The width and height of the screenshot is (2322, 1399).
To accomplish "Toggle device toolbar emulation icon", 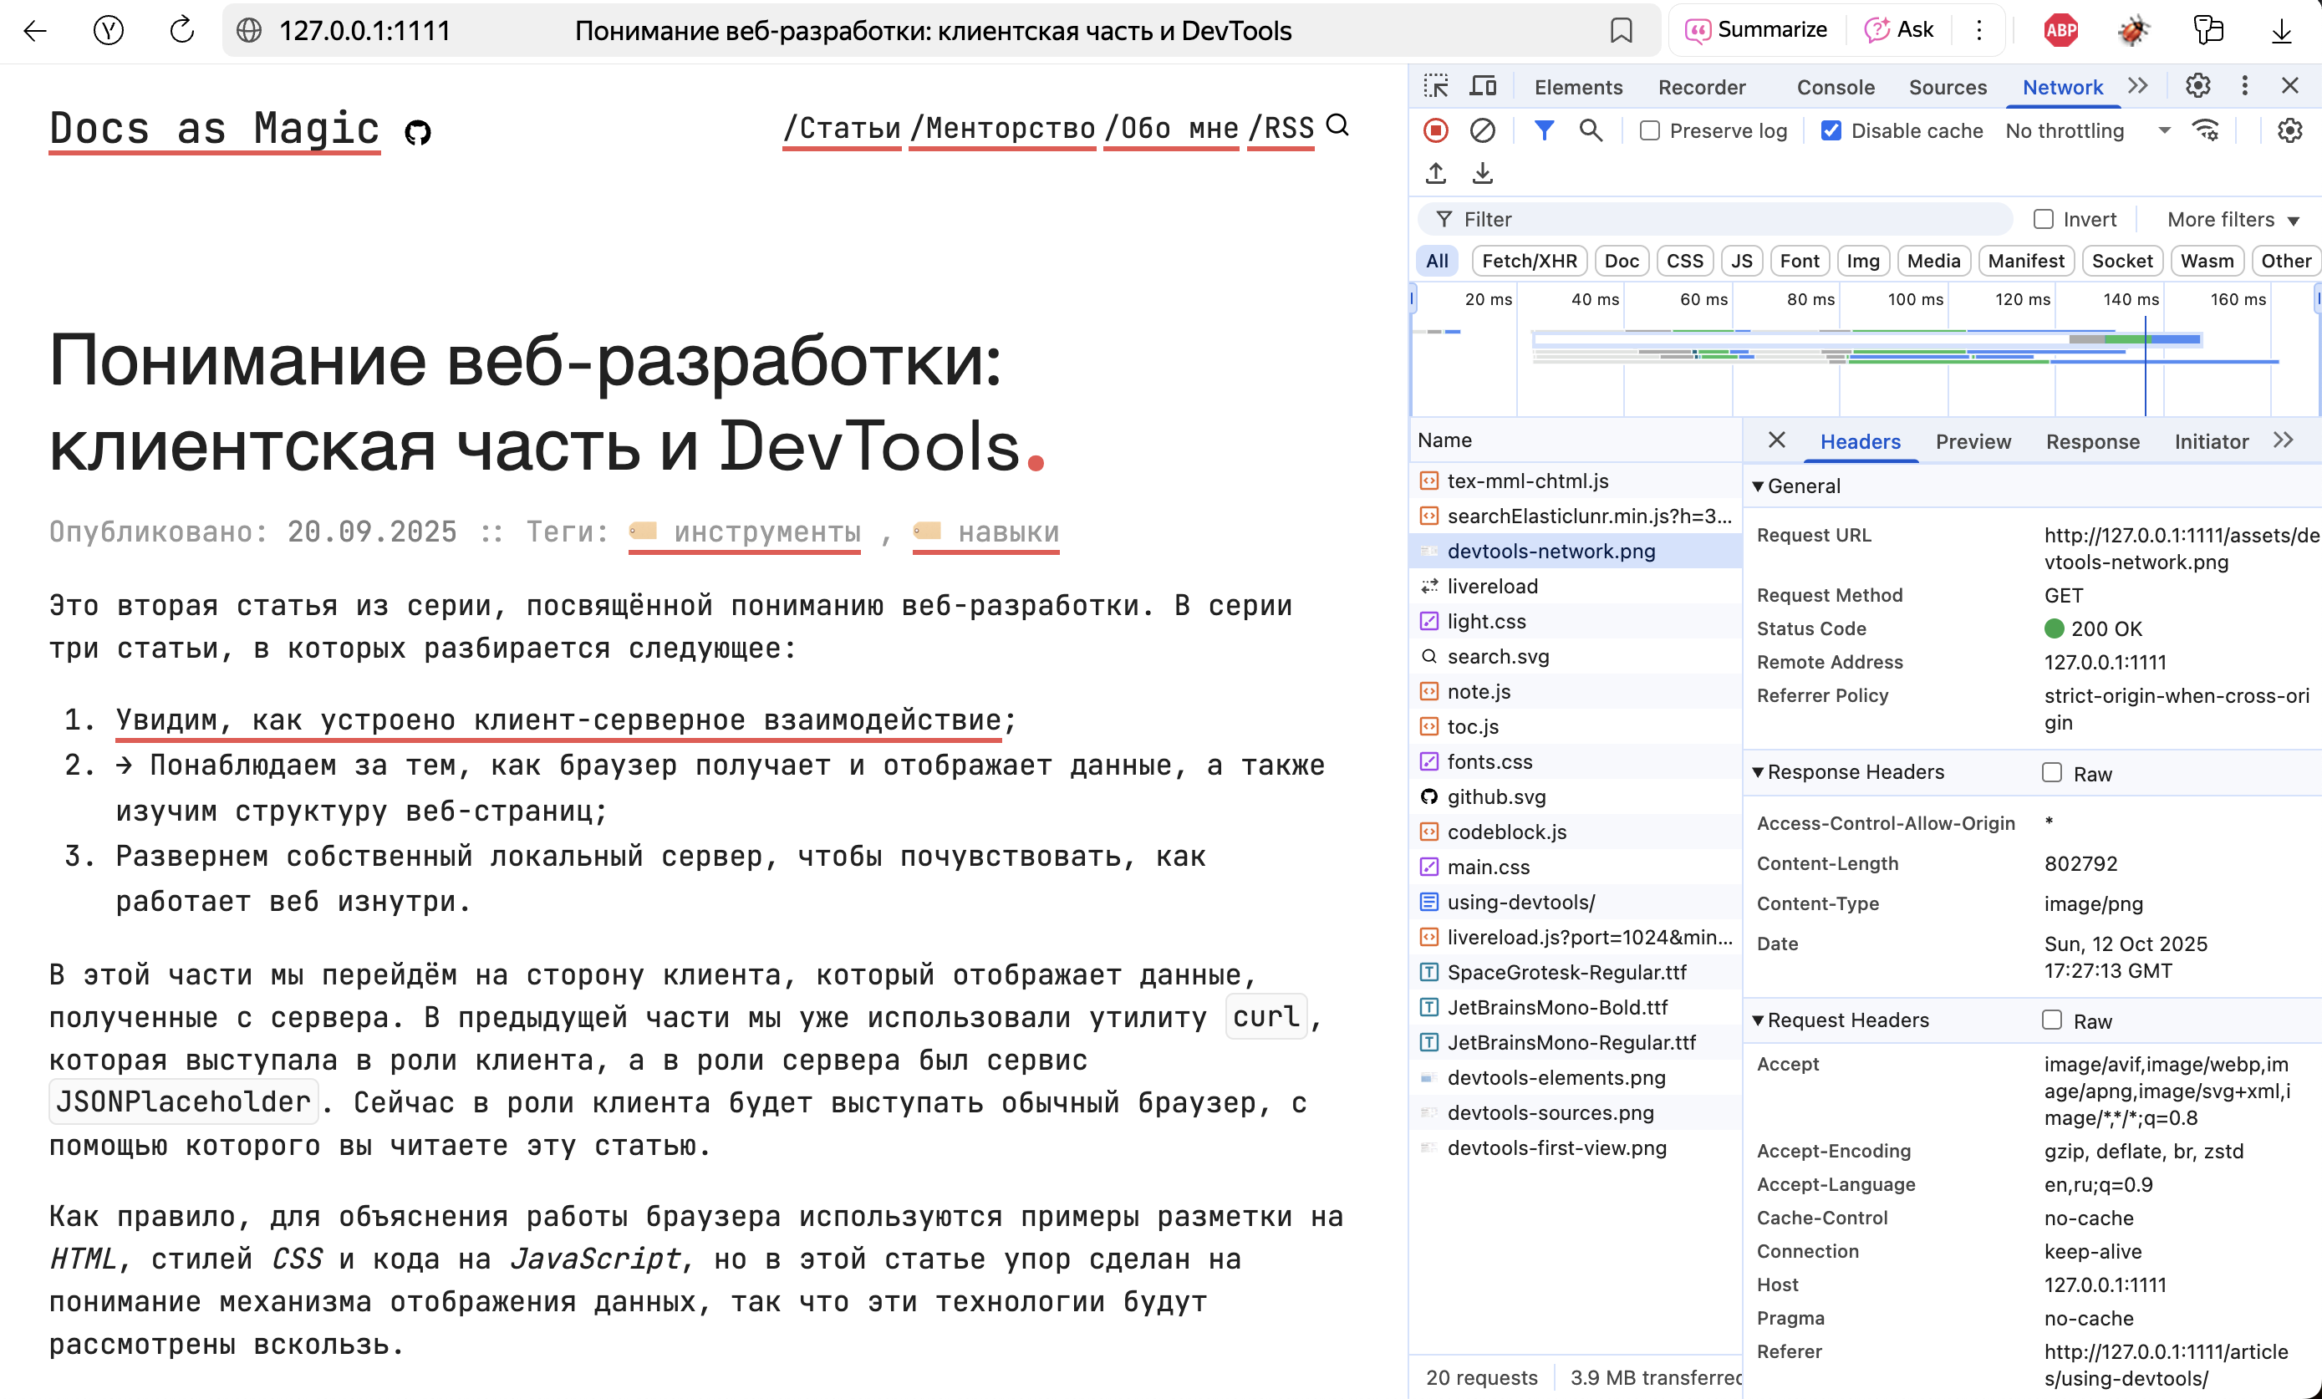I will tap(1484, 87).
